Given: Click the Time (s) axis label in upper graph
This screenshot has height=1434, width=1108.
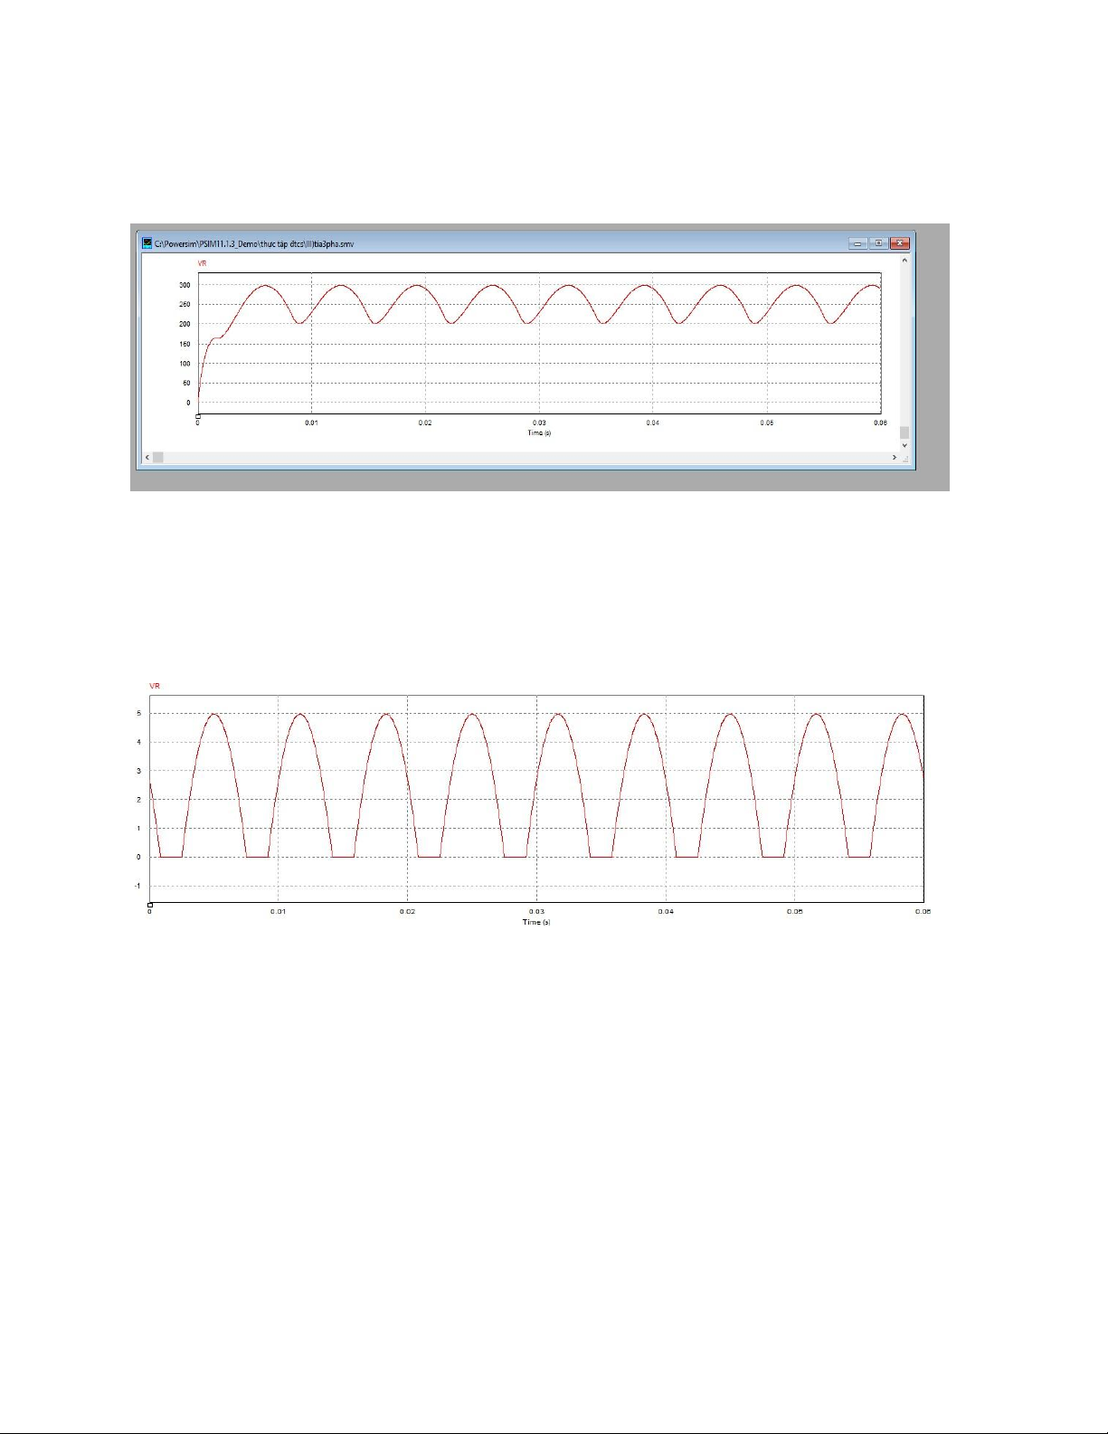Looking at the screenshot, I should [x=540, y=432].
